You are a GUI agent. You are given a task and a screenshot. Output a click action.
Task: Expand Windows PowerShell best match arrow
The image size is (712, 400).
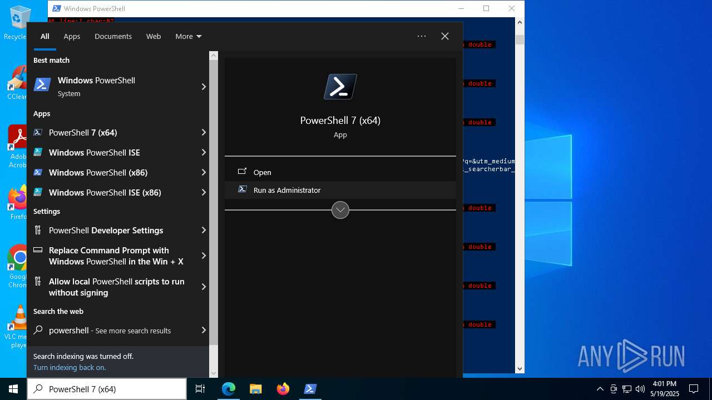204,87
